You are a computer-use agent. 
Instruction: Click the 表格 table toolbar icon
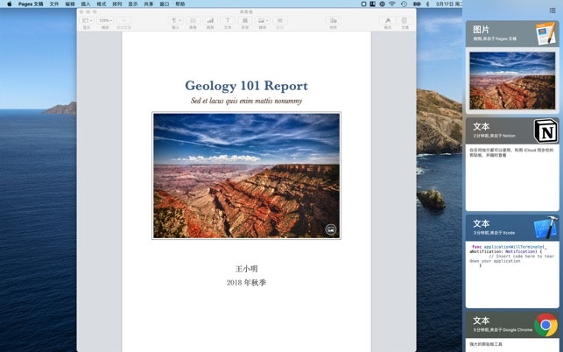(193, 21)
